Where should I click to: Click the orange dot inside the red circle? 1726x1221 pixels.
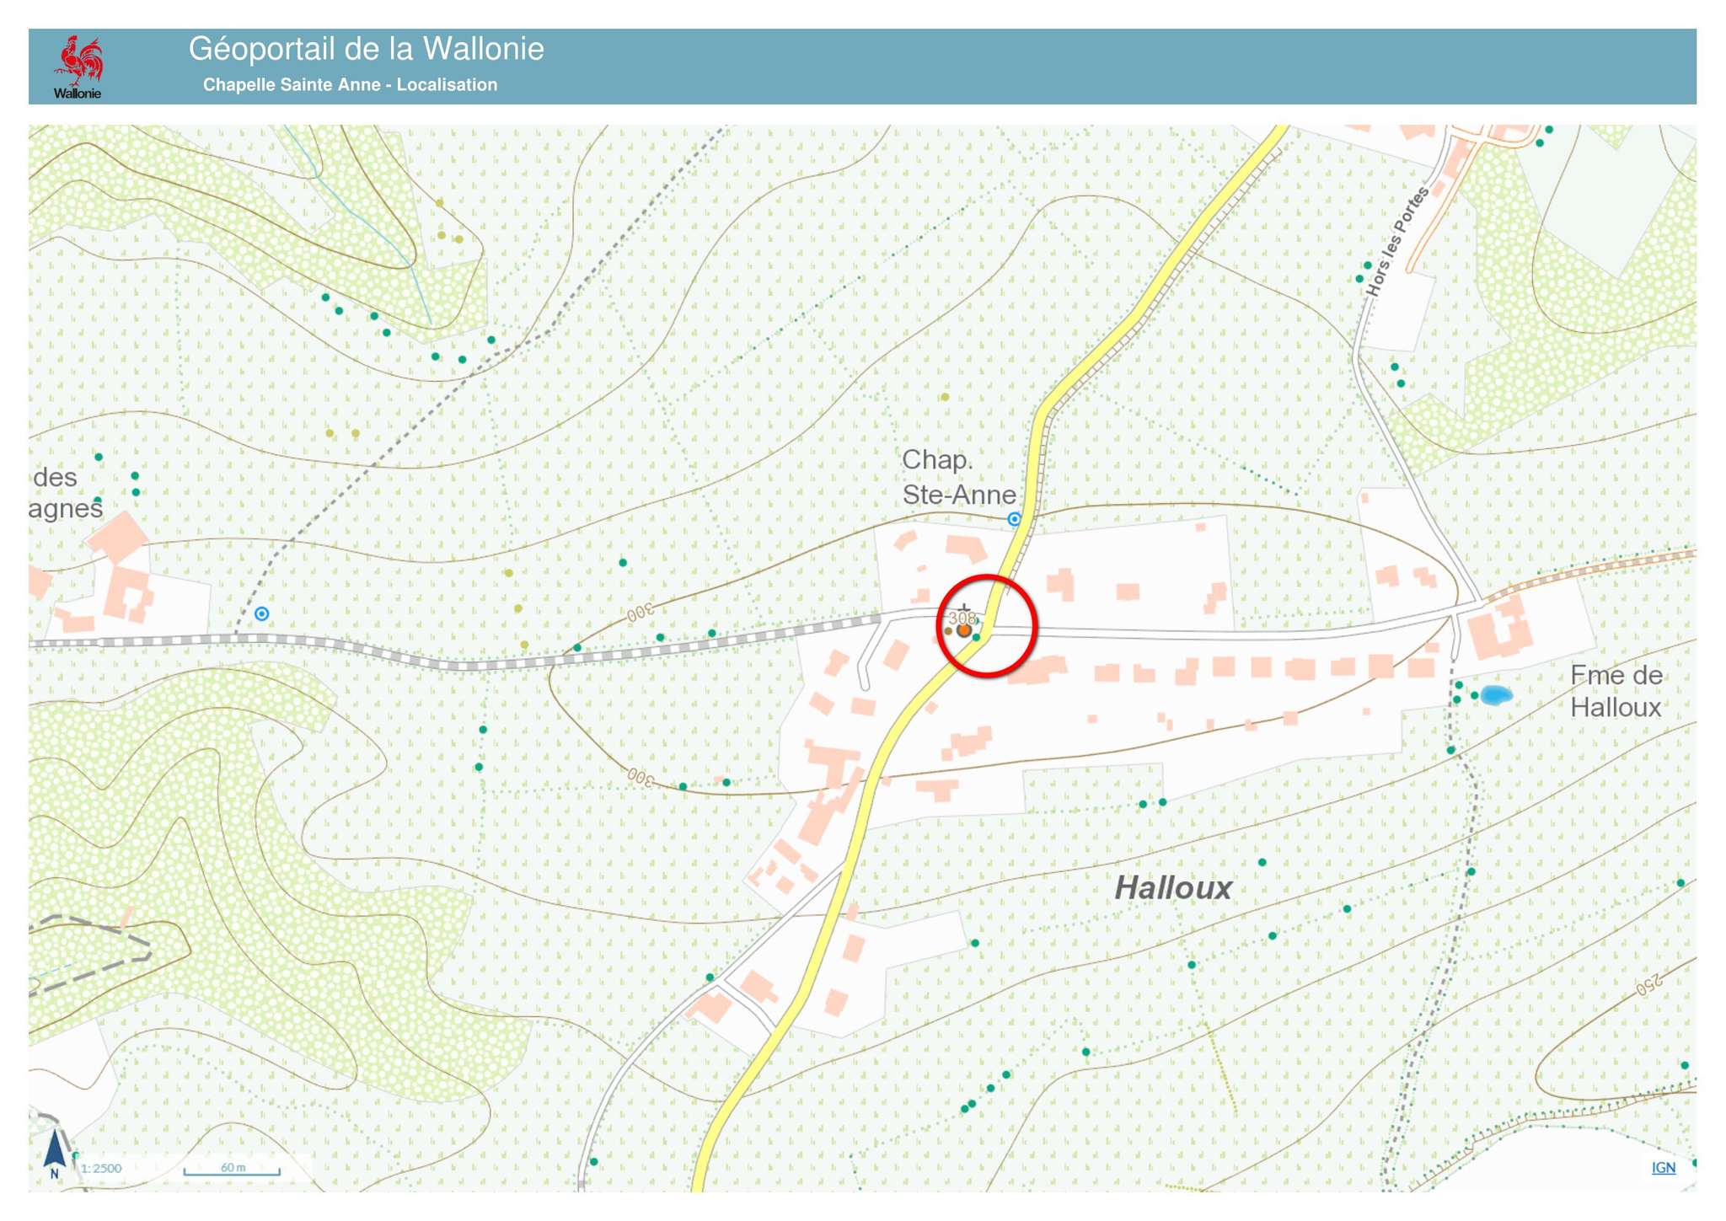pos(964,630)
